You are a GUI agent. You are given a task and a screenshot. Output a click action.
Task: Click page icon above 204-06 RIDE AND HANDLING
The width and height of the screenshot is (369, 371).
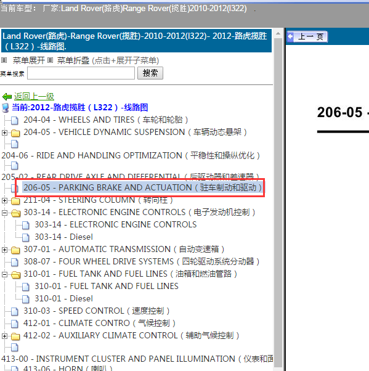[x=15, y=144]
